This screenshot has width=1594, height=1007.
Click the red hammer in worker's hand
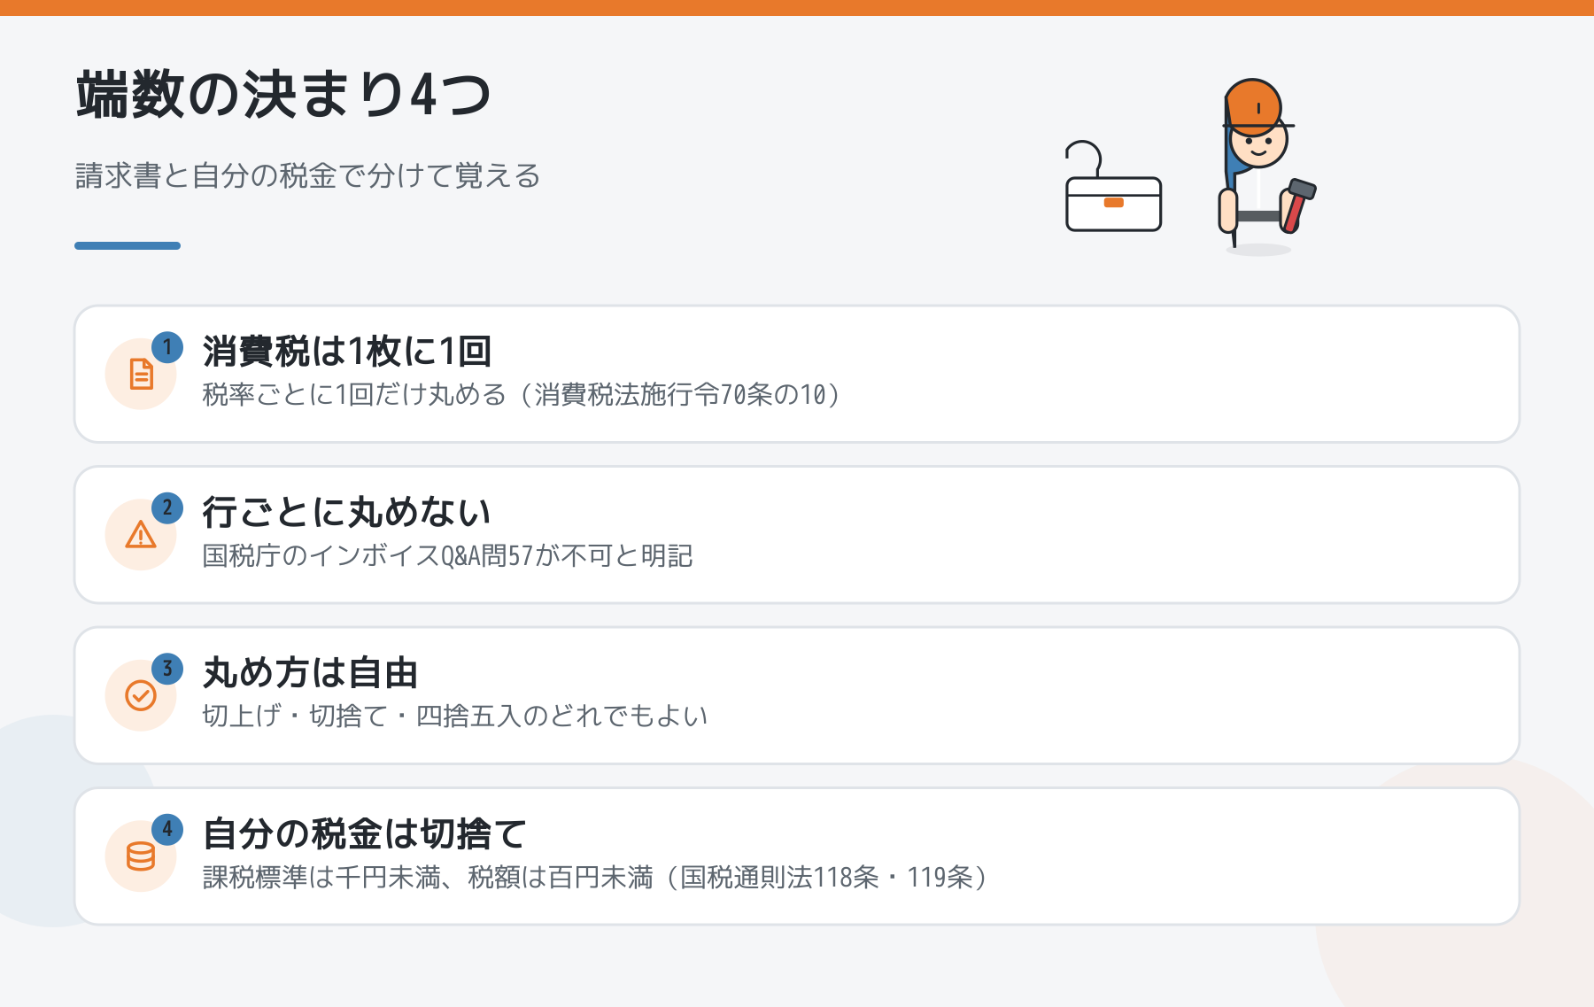pyautogui.click(x=1298, y=205)
